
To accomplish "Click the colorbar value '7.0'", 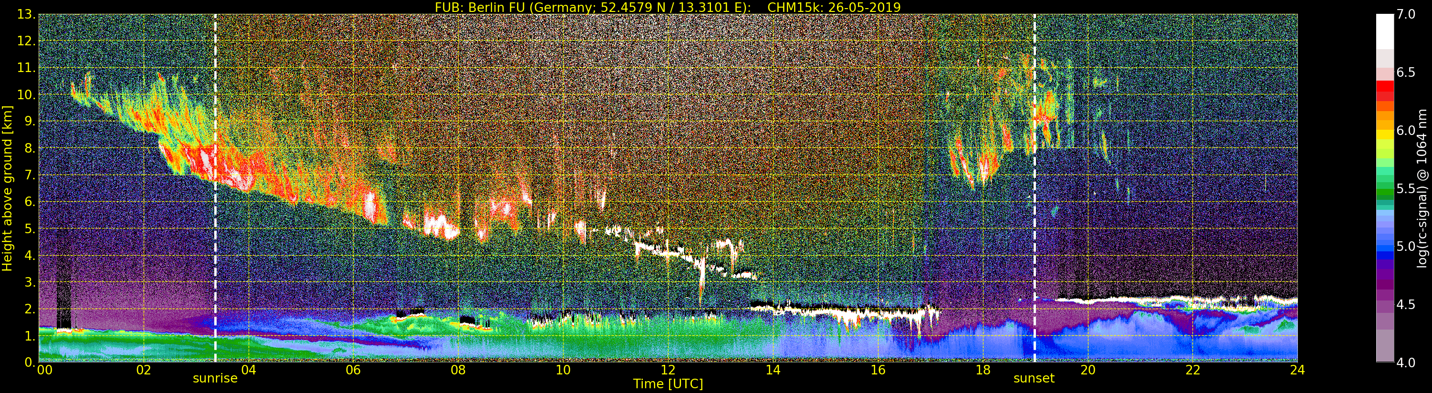I will (1406, 14).
